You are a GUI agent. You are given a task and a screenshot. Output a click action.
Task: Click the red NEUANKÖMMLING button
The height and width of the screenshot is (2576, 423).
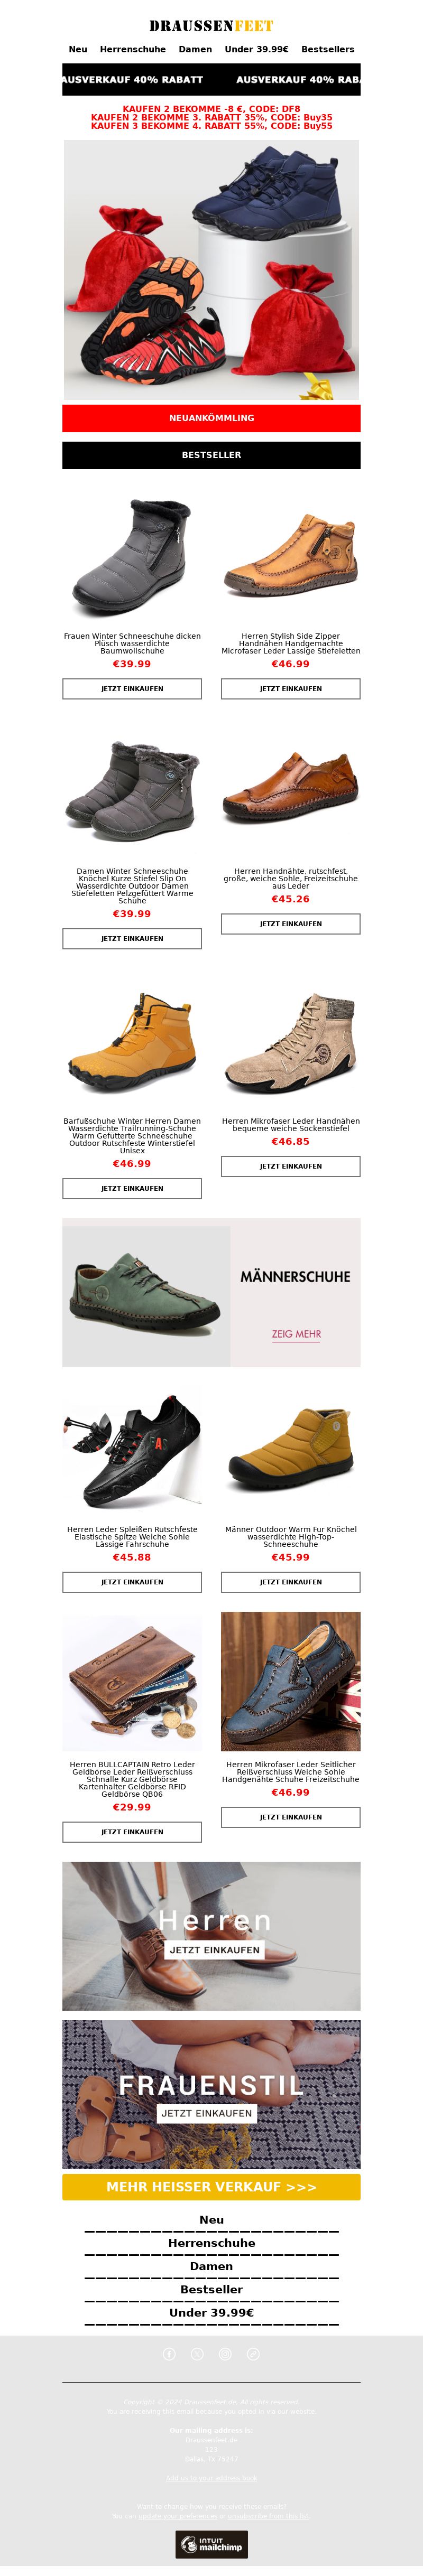(x=211, y=418)
